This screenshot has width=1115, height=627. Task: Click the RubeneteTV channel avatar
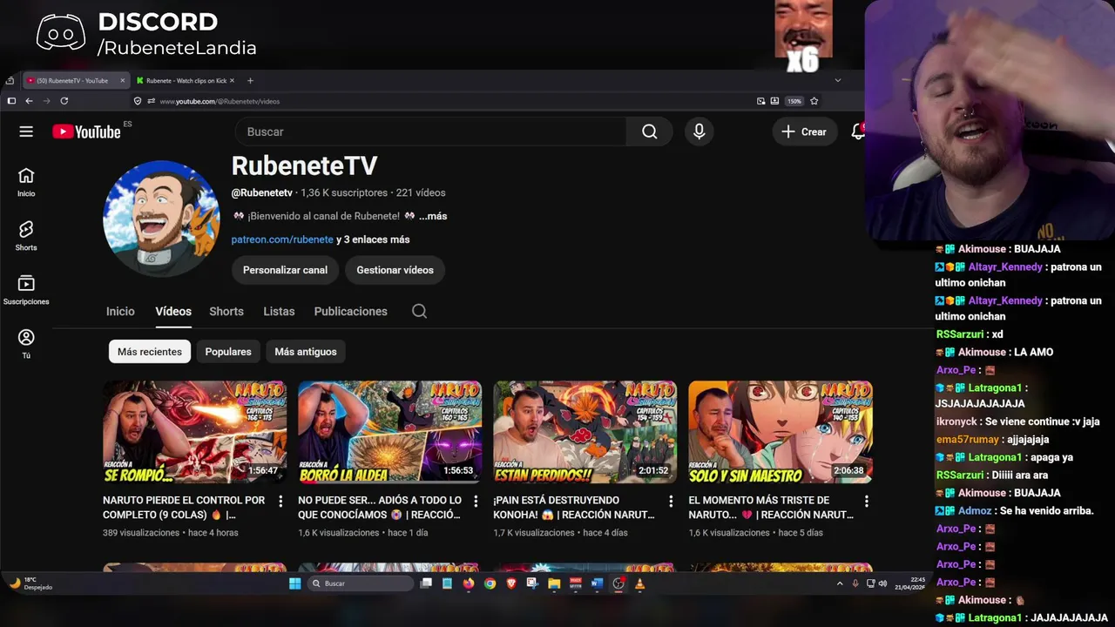point(161,219)
